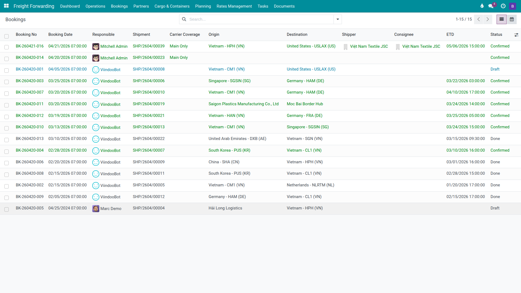This screenshot has width=521, height=293.
Task: Check the BK-260421-016 row checkbox
Action: coord(7,47)
